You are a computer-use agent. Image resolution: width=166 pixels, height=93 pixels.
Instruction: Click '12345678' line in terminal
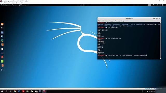pos(101,52)
